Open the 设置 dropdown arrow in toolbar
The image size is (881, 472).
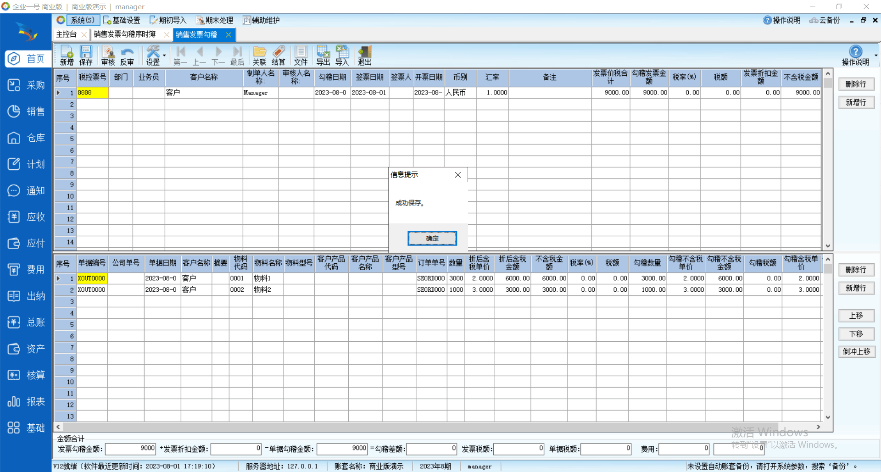coord(164,56)
